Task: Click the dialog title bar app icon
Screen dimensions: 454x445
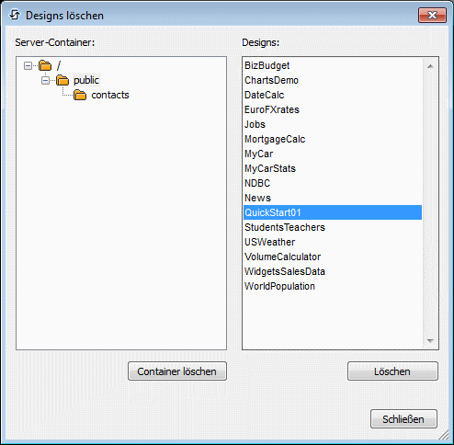Action: tap(15, 15)
